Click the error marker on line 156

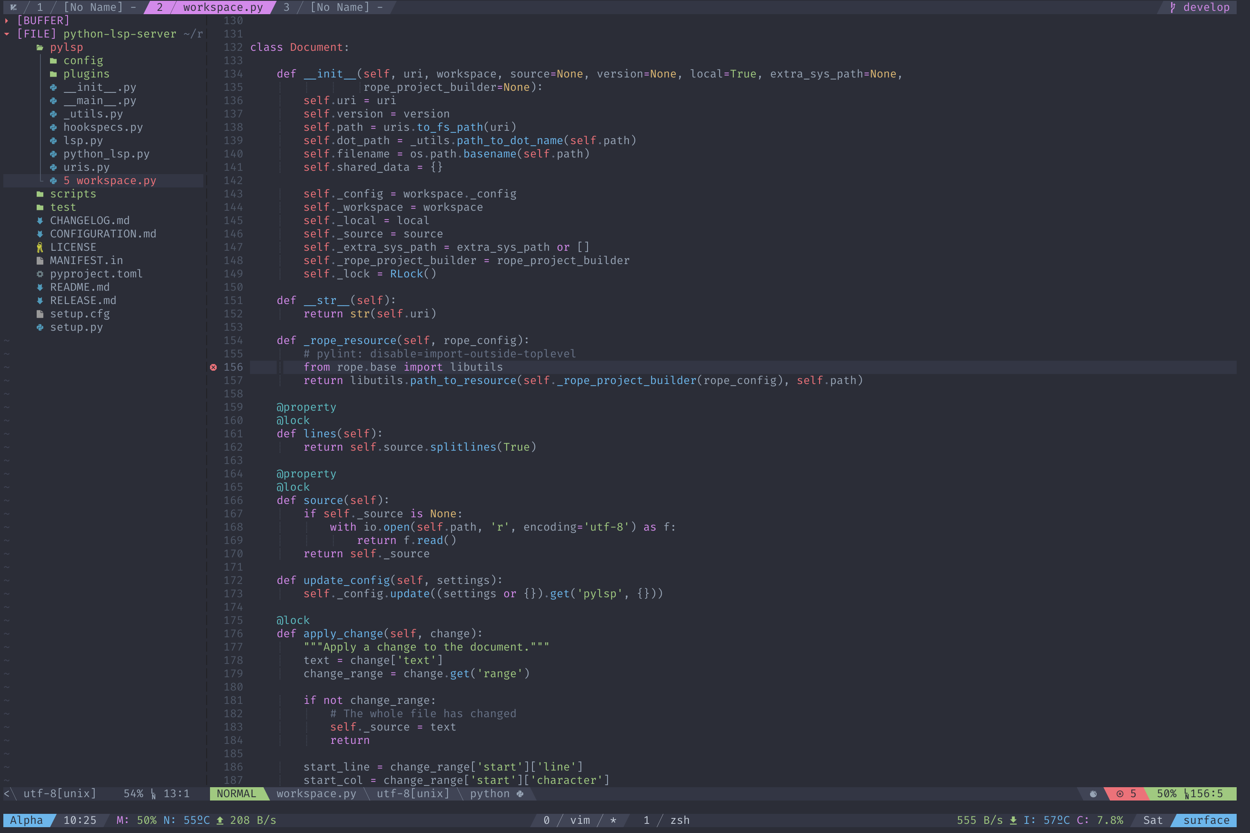pos(213,367)
